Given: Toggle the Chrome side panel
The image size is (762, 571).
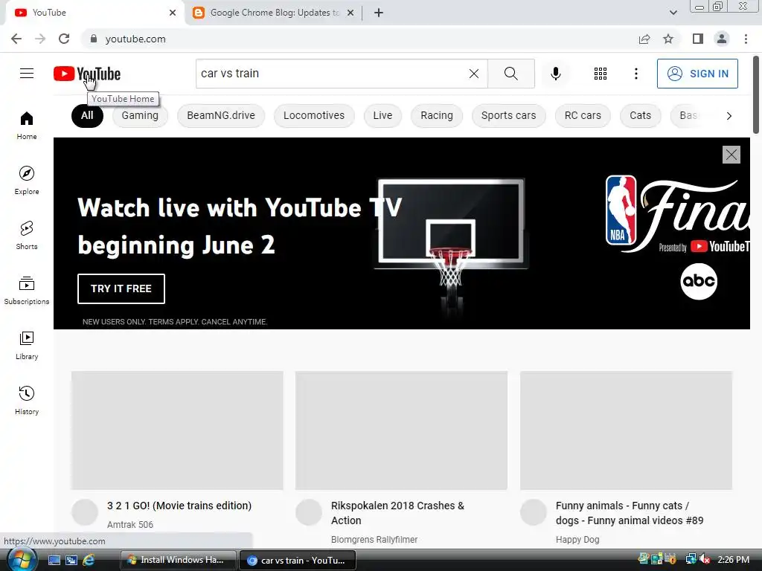Looking at the screenshot, I should tap(698, 39).
